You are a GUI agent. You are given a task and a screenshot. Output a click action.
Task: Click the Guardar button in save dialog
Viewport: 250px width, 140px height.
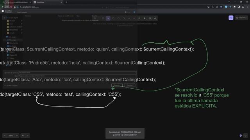point(117,86)
